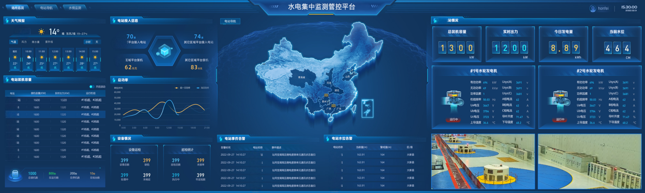Switch to the 电站导航 top tab

click(46, 8)
